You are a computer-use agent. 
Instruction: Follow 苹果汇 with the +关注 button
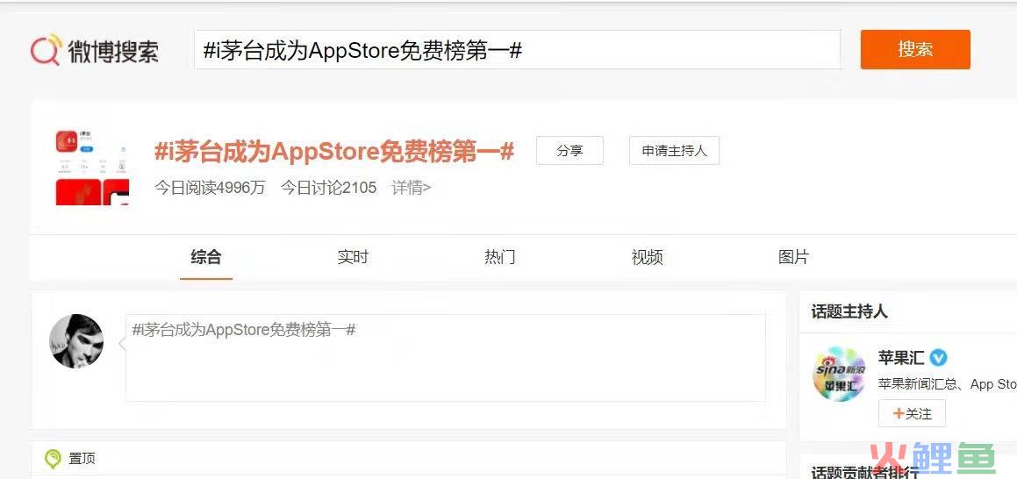point(912,413)
